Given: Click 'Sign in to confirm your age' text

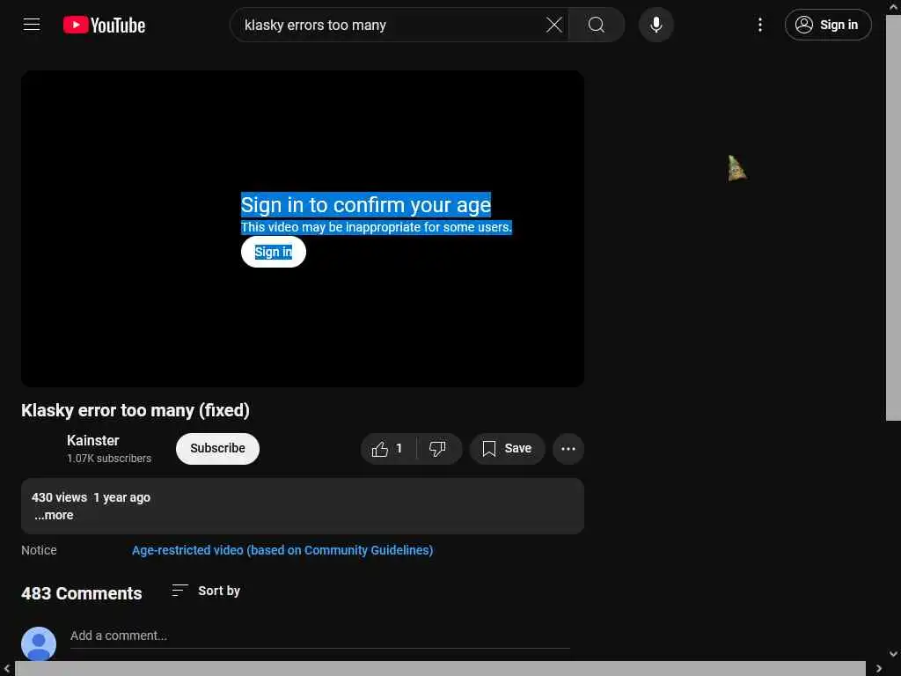Looking at the screenshot, I should click(365, 204).
